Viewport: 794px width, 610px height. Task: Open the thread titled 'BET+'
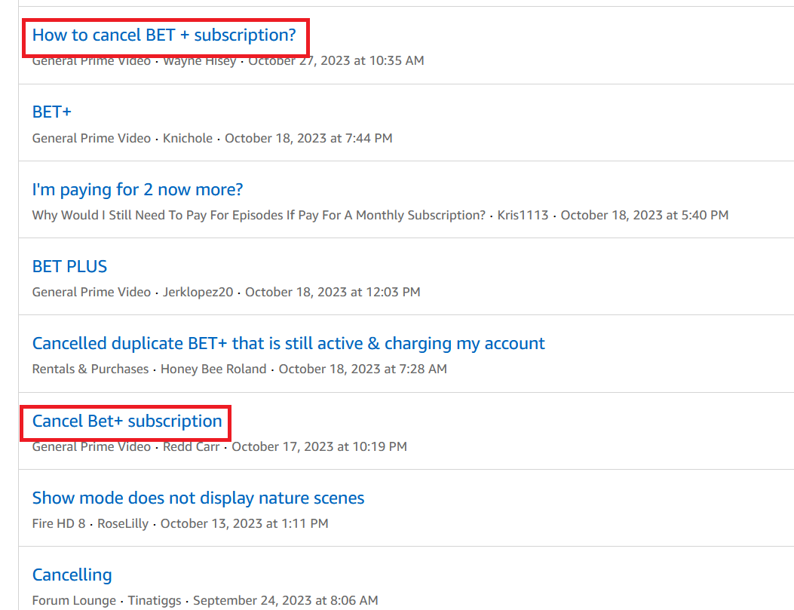[x=51, y=112]
